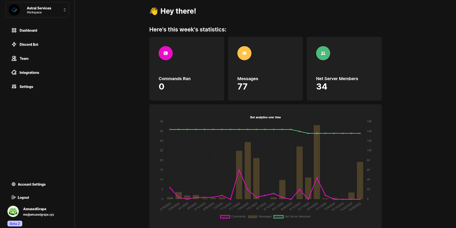
Task: Click the yellow Messages chat icon
Action: [x=244, y=53]
